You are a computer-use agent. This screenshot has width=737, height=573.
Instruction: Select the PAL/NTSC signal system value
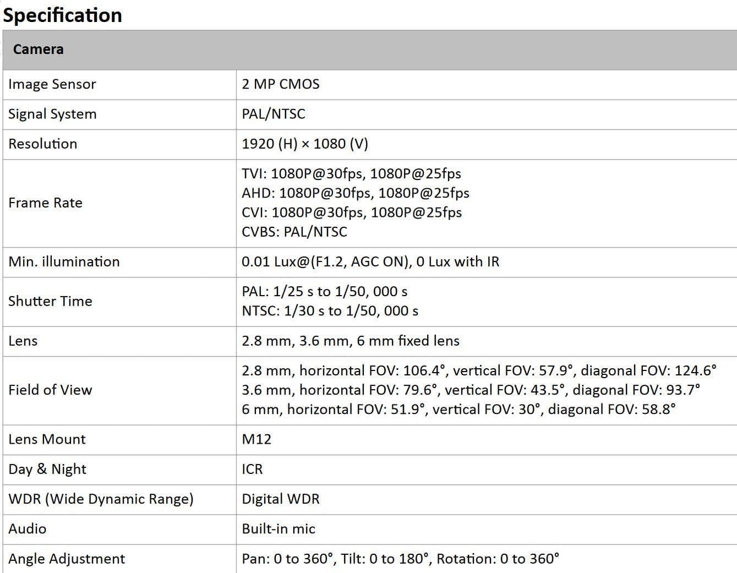(x=274, y=114)
